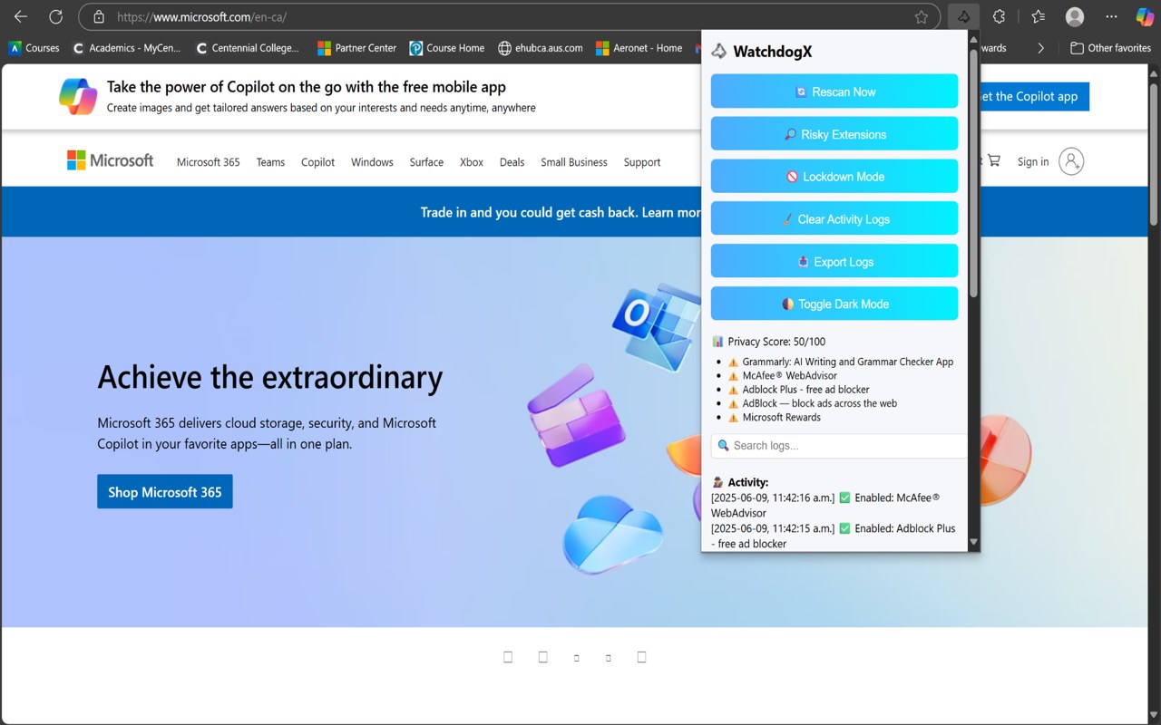Click the Sign in text link
The height and width of the screenshot is (725, 1161).
[1033, 161]
